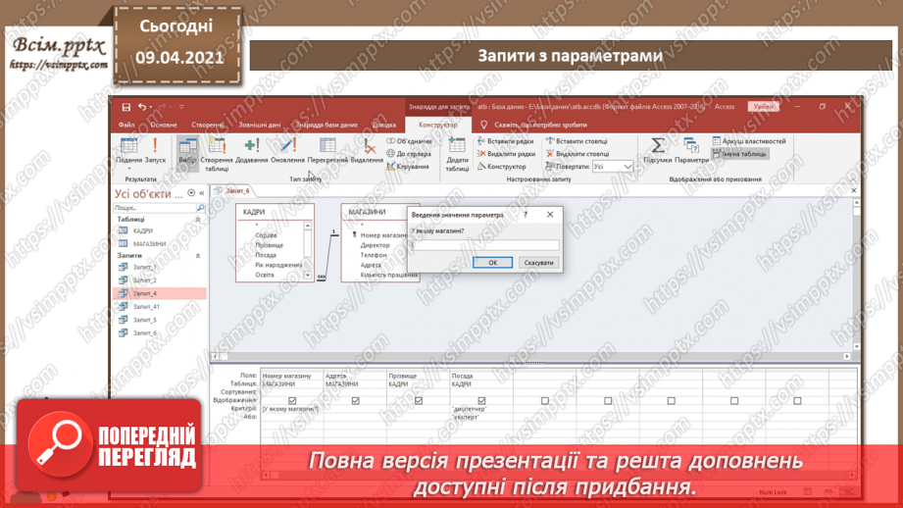Toggle show checkbox for Прізвище column

[x=419, y=401]
